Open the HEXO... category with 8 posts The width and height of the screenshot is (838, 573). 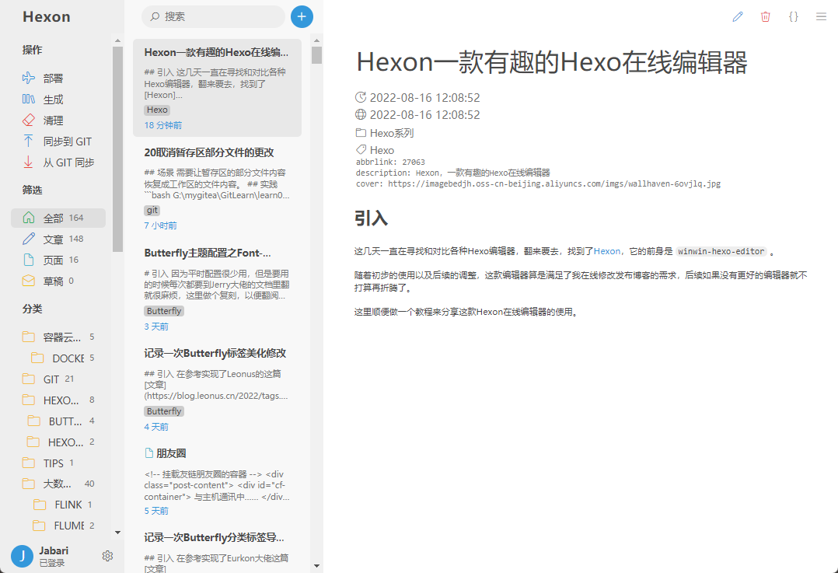pyautogui.click(x=58, y=400)
